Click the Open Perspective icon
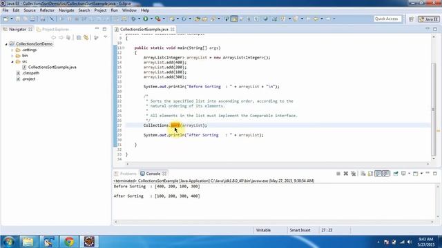Image resolution: width=442 pixels, height=248 pixels. click(411, 19)
